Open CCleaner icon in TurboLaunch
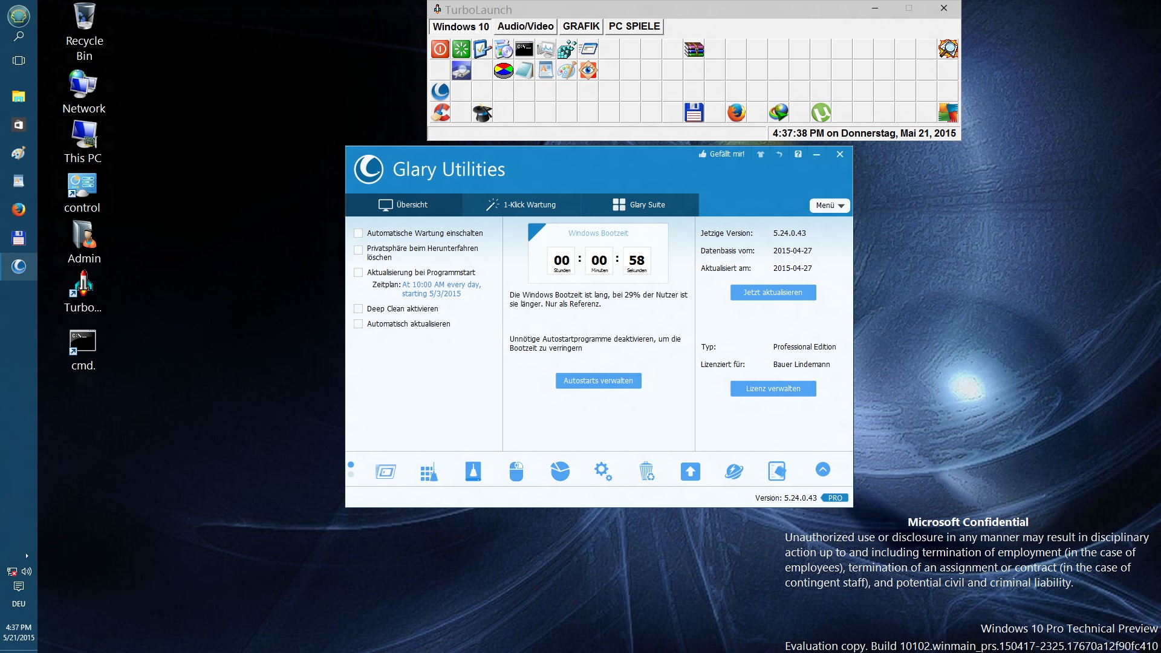Viewport: 1161px width, 653px height. [x=440, y=112]
